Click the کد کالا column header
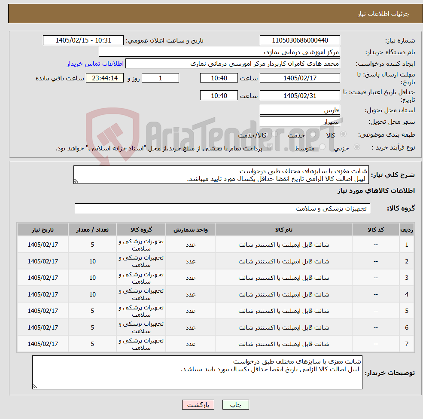The image size is (423, 419). tap(375, 229)
